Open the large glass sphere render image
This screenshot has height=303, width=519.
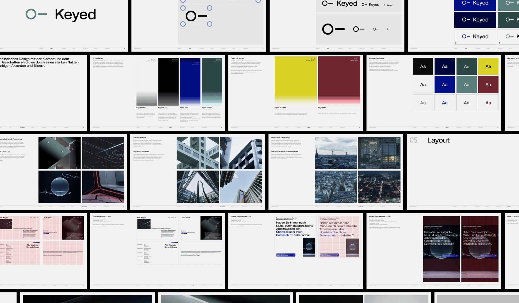click(x=60, y=187)
